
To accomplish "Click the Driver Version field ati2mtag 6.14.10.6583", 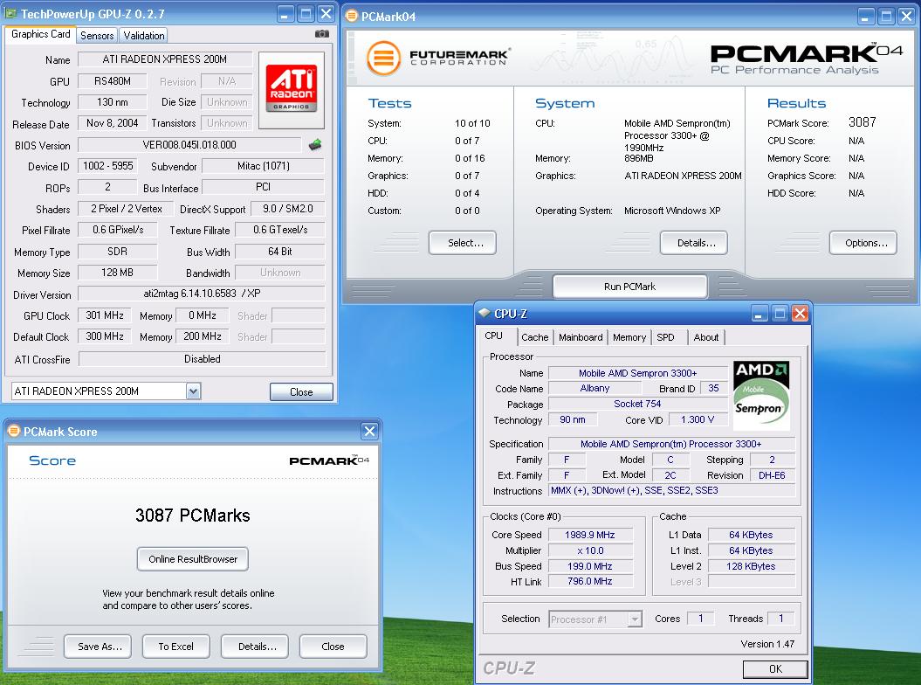I will [202, 294].
